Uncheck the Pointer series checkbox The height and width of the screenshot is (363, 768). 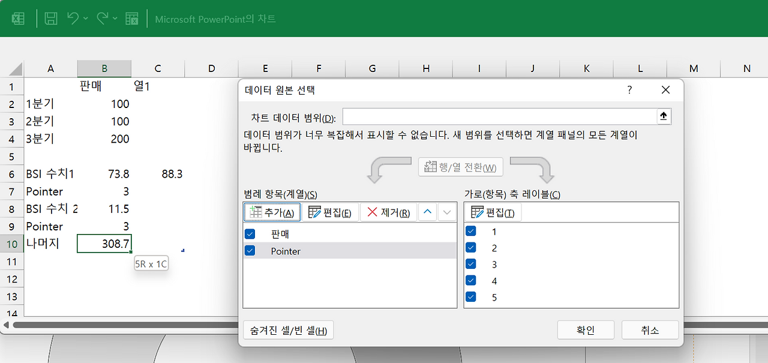pos(250,251)
